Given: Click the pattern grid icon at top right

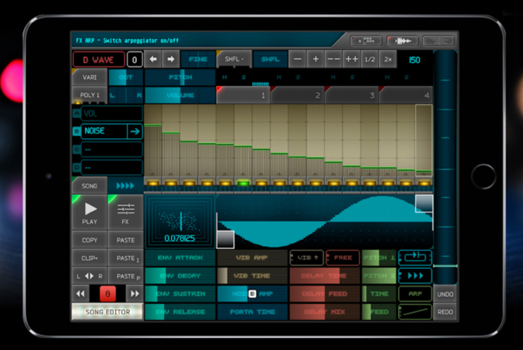Looking at the screenshot, I should pos(366,40).
